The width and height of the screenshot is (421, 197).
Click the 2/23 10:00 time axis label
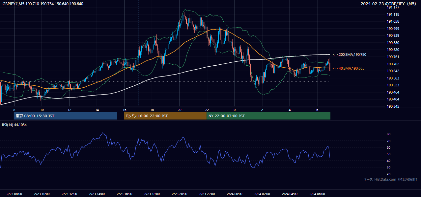coord(42,194)
